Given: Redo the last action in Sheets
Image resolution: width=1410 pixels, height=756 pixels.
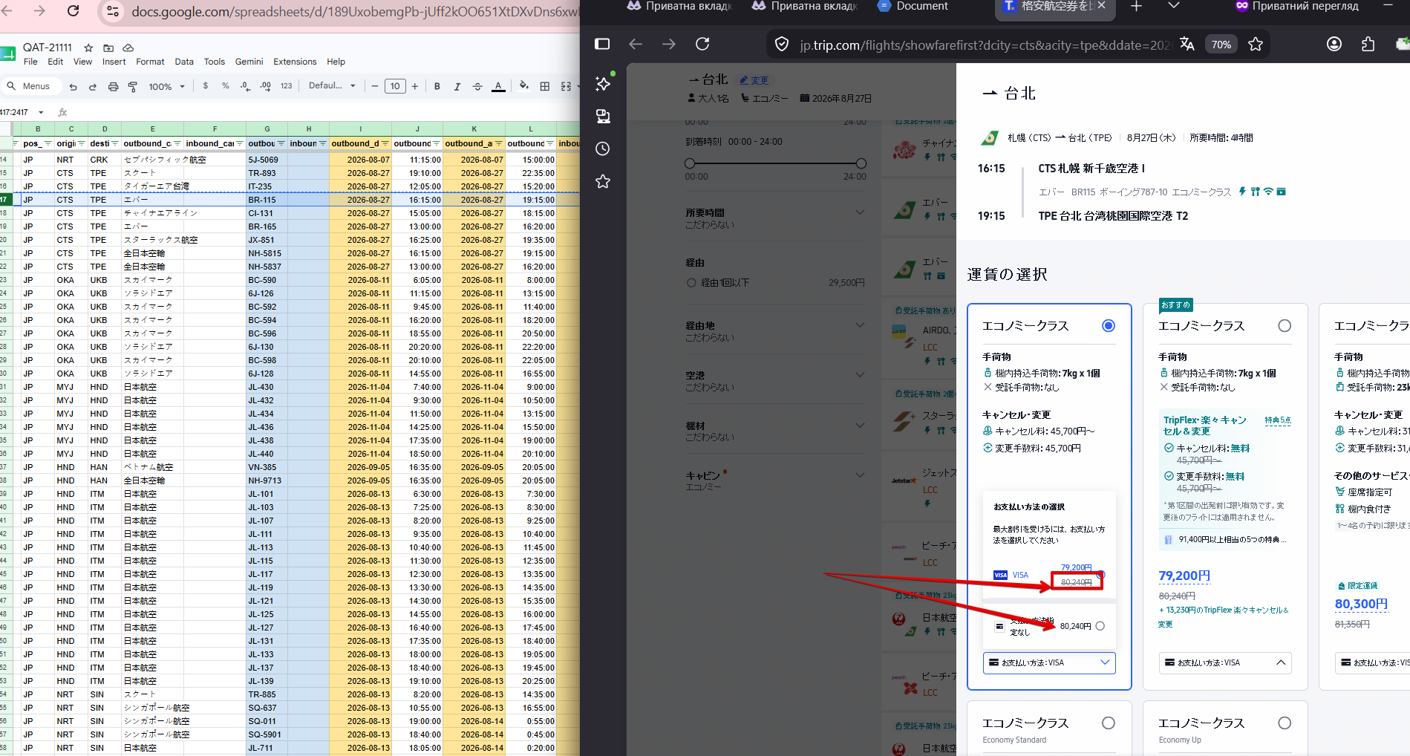Looking at the screenshot, I should coord(93,87).
